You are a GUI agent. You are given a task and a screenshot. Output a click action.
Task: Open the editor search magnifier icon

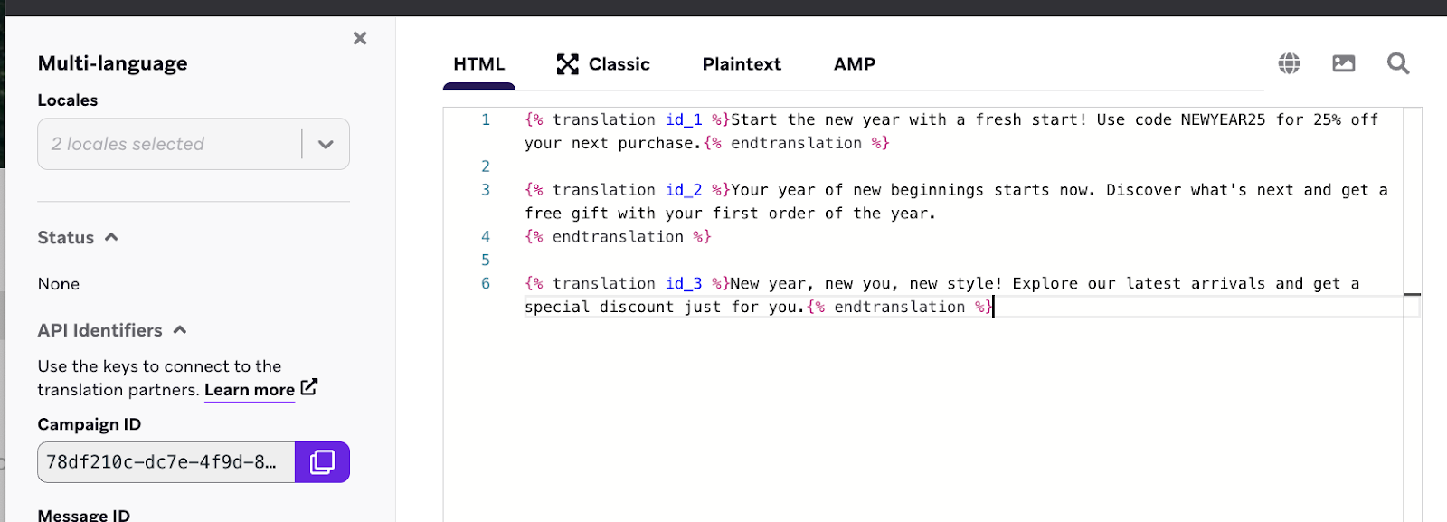pos(1397,63)
